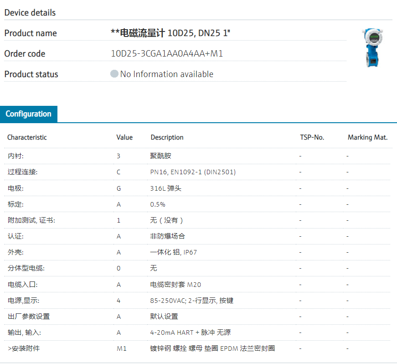Click the 'No Information available' status text
The image size is (397, 364).
click(x=166, y=74)
